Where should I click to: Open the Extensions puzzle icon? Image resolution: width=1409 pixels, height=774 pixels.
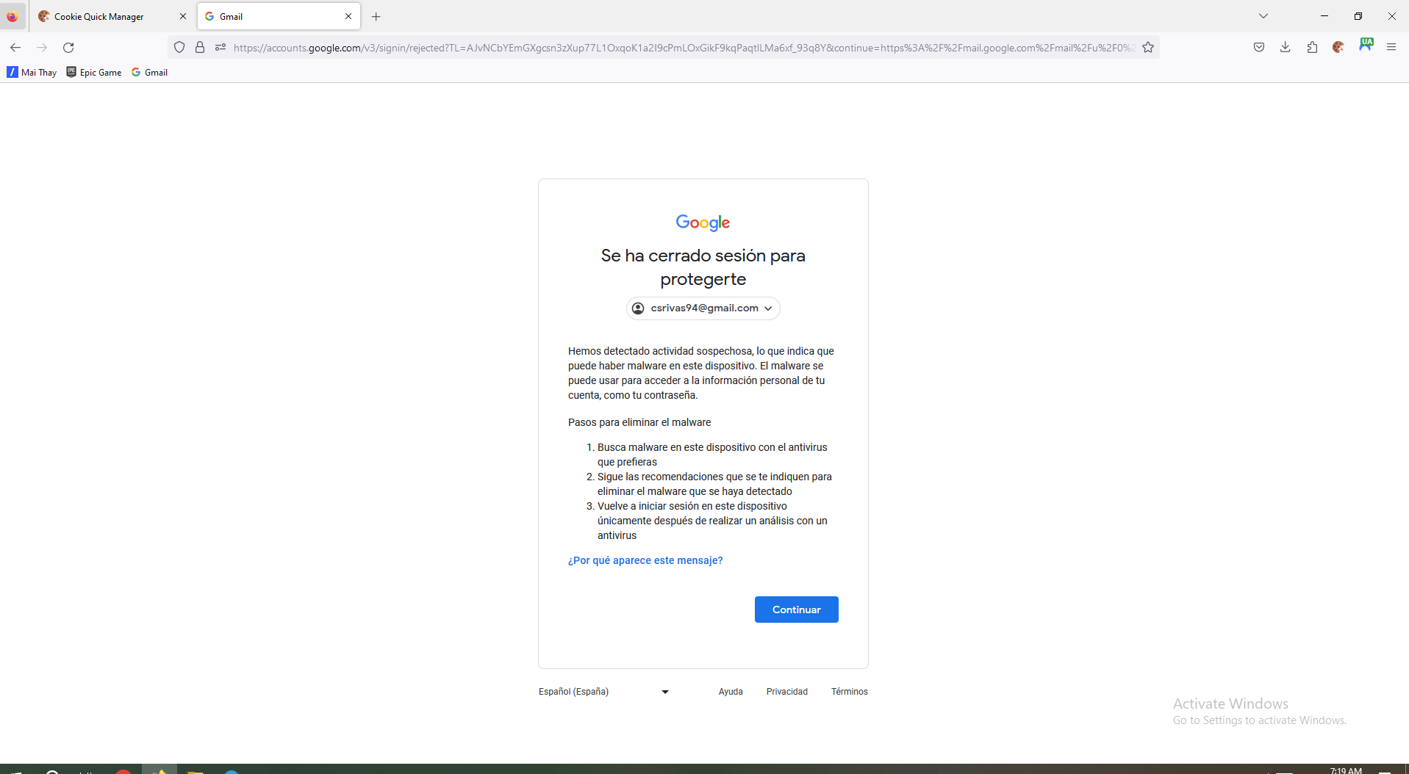[x=1312, y=48]
